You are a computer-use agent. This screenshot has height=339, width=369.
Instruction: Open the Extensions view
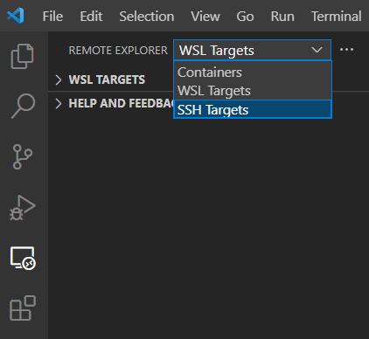coord(23,308)
